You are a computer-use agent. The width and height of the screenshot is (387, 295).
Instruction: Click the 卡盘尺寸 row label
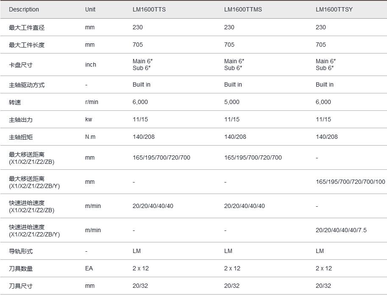point(21,65)
